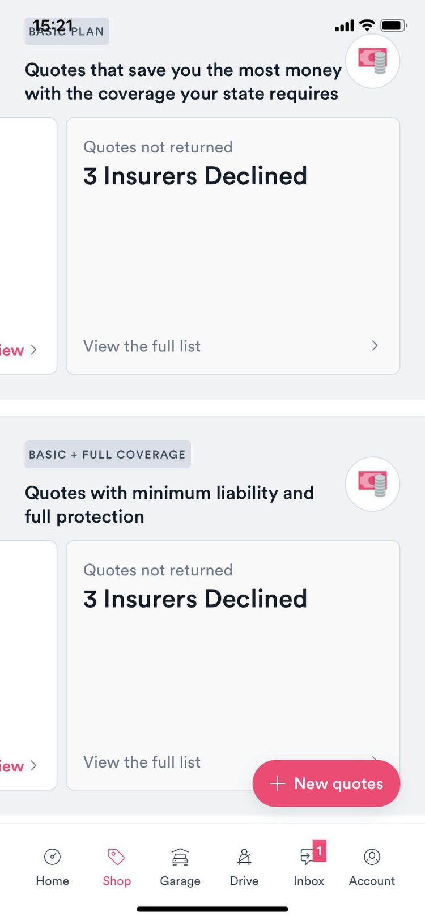Select the Drive seatbelt icon
425x920 pixels.
pos(244,858)
